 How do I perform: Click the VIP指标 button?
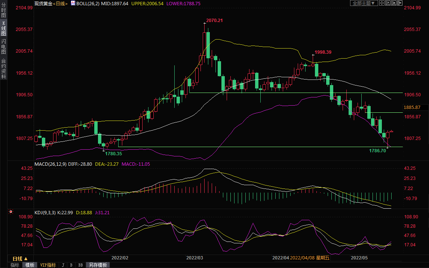(x=48, y=265)
